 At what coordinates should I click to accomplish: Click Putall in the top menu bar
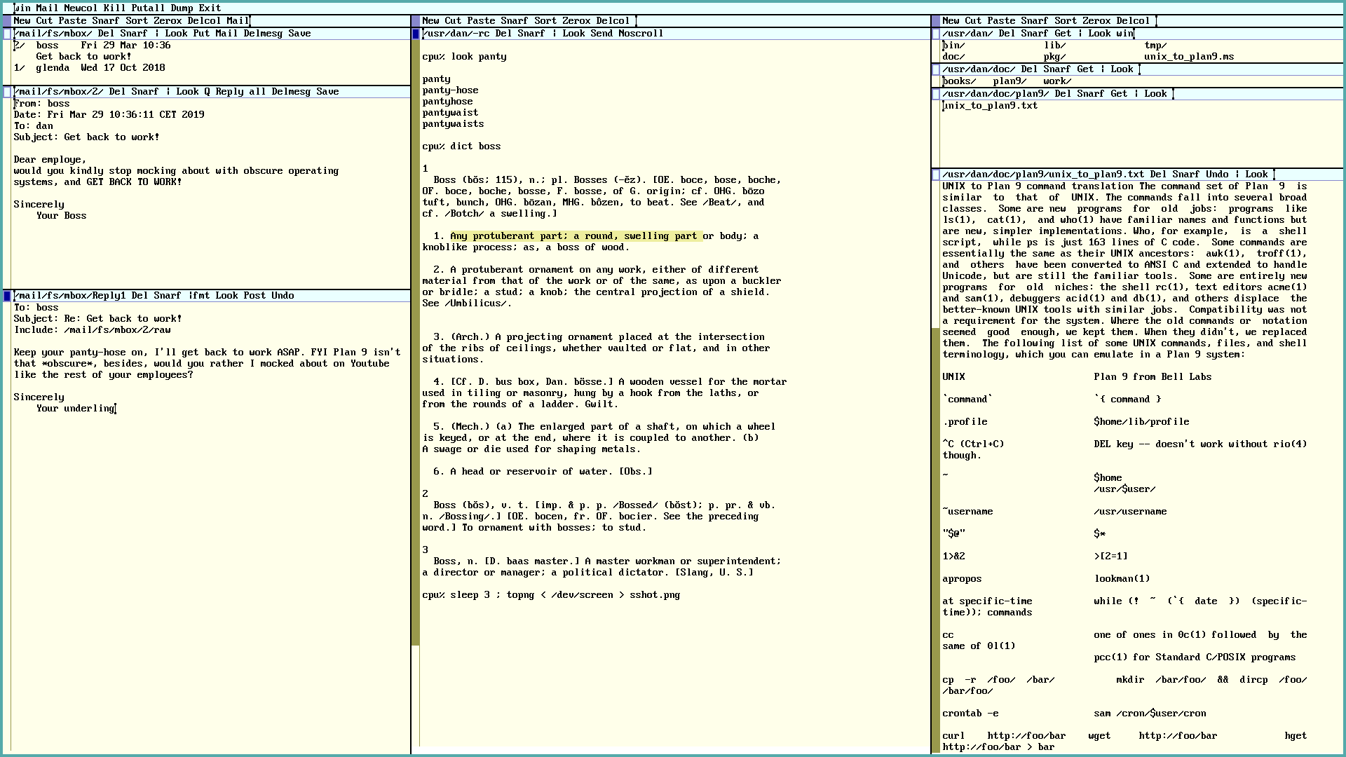coord(148,8)
